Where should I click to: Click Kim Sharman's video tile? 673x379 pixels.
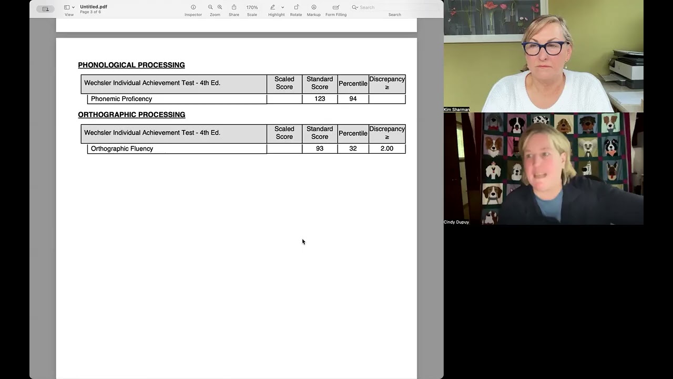(x=544, y=56)
